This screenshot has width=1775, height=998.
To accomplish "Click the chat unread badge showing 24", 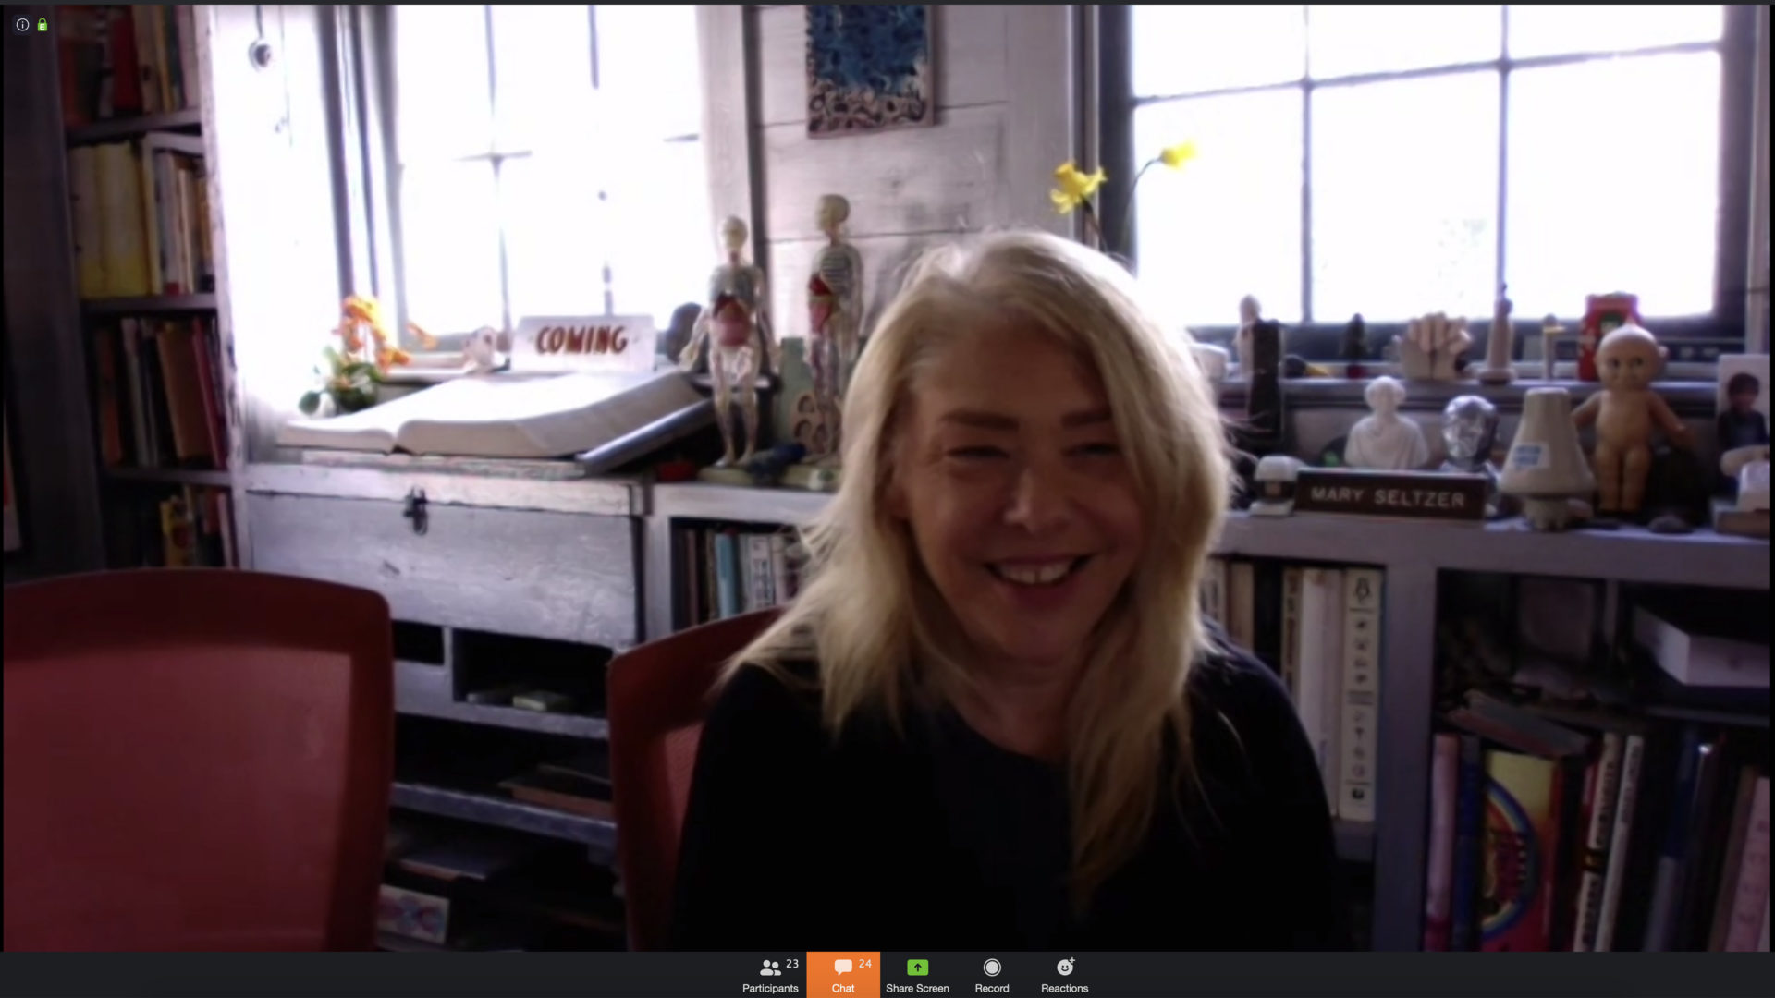I will tap(863, 964).
